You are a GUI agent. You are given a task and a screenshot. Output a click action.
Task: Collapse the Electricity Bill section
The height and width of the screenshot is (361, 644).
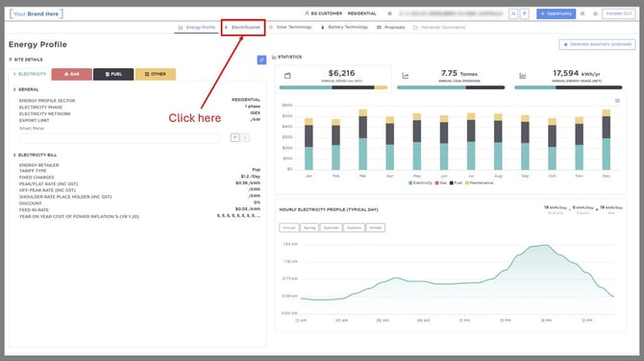(x=35, y=156)
